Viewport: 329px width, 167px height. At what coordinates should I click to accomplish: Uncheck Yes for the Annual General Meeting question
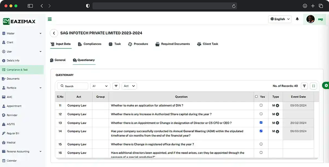[261, 131]
